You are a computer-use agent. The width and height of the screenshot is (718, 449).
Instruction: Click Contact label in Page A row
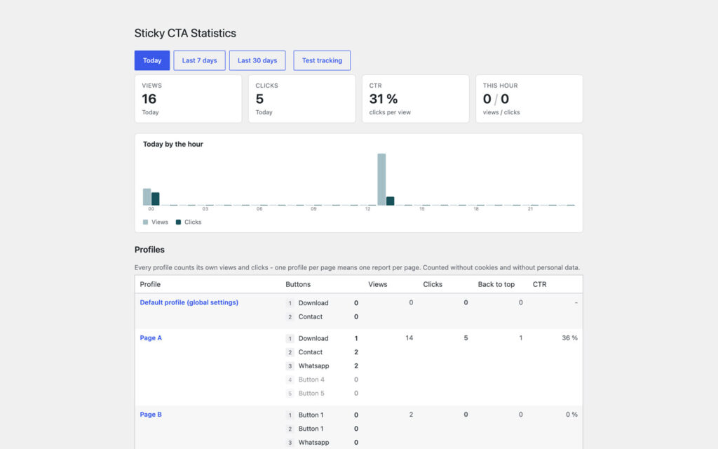[311, 352]
